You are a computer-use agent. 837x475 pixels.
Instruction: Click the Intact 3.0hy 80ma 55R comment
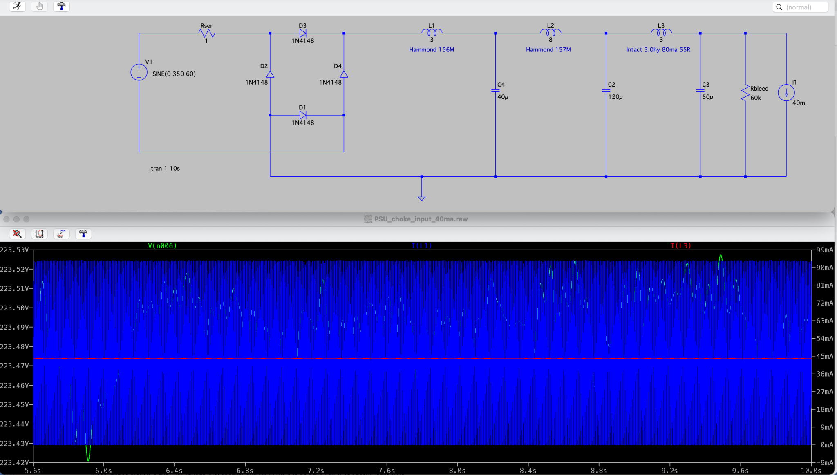(658, 49)
